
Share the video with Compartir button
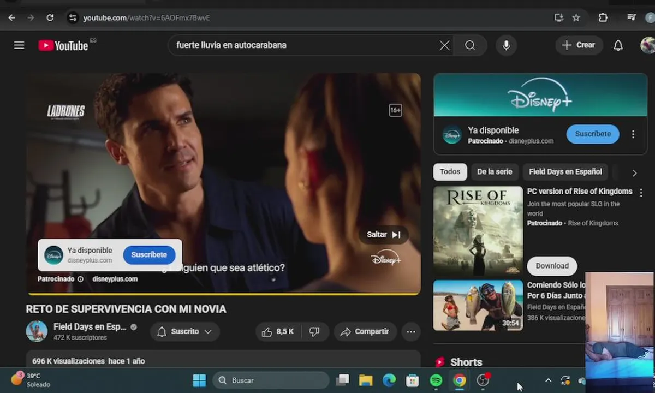tap(365, 331)
